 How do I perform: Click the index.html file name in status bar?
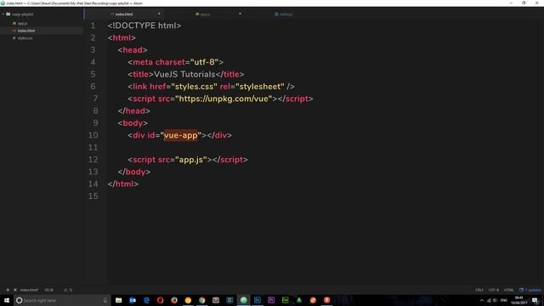[x=29, y=290]
